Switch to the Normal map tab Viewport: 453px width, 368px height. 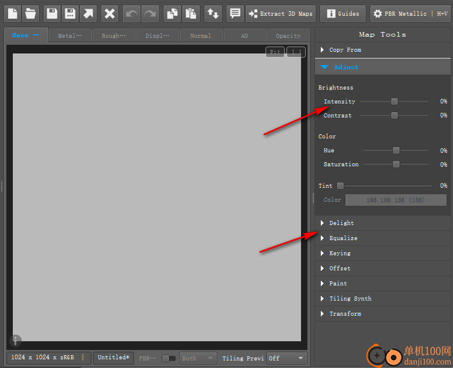(201, 36)
